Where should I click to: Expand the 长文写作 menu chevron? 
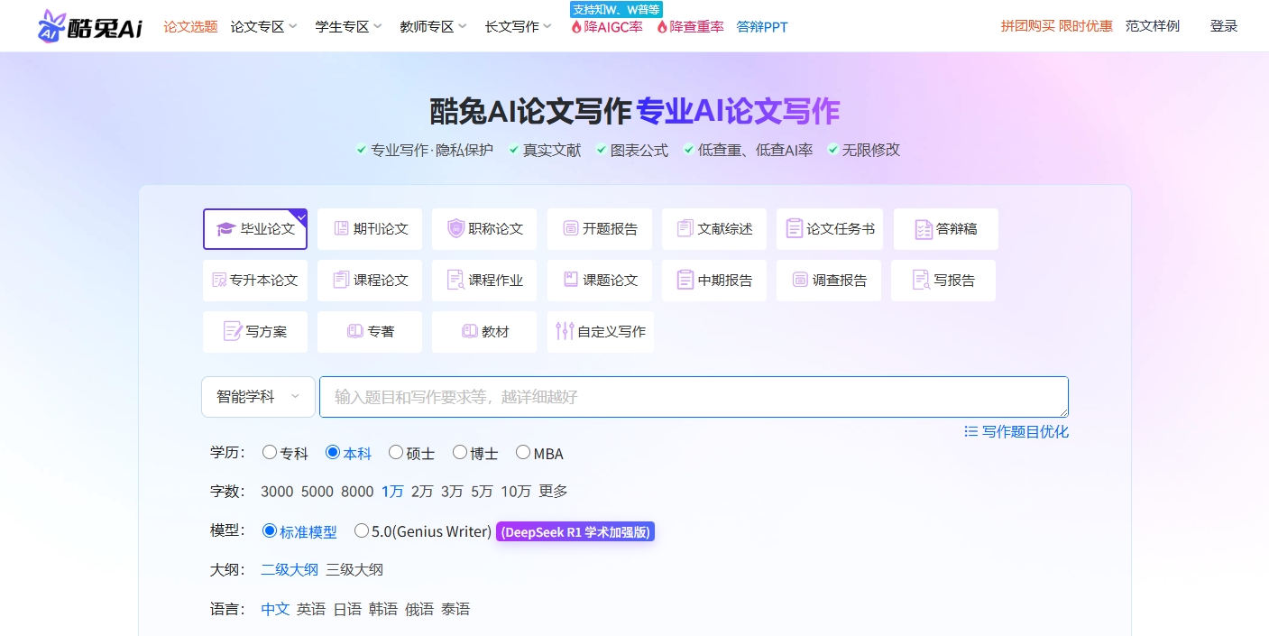(x=547, y=27)
